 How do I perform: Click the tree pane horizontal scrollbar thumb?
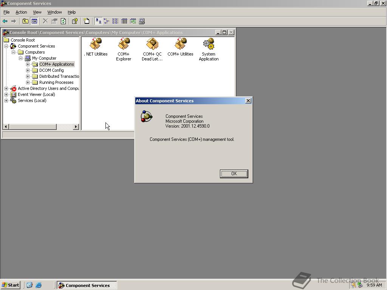[33, 127]
